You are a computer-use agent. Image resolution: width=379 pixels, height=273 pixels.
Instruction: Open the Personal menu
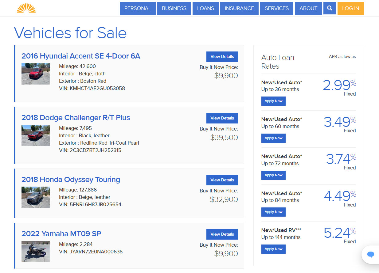click(138, 8)
